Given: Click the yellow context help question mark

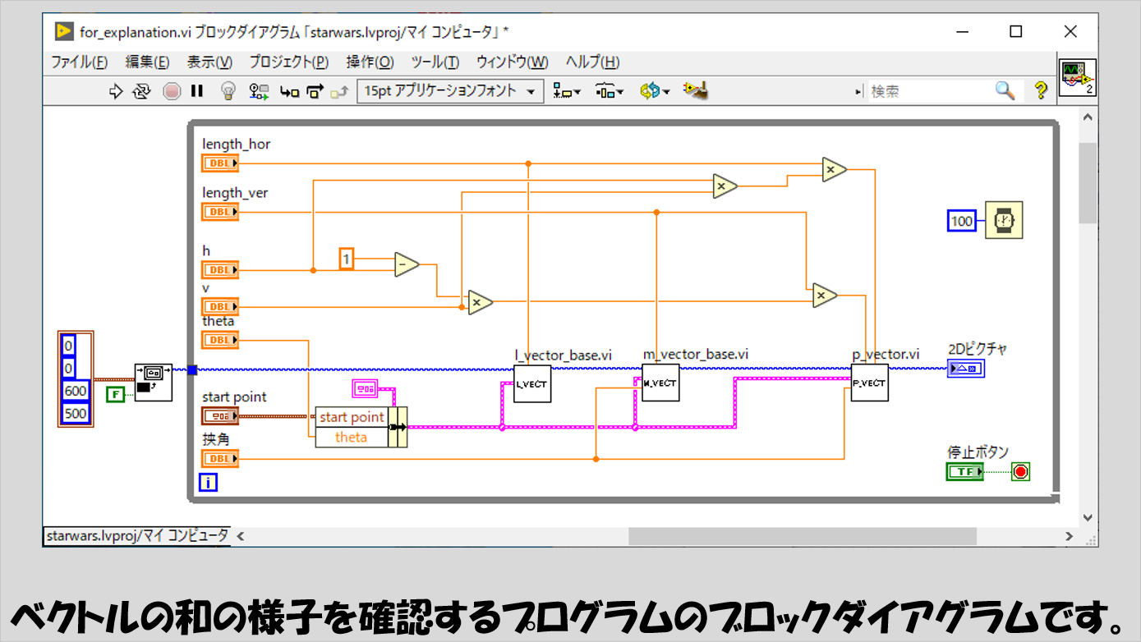Looking at the screenshot, I should click(x=1041, y=91).
